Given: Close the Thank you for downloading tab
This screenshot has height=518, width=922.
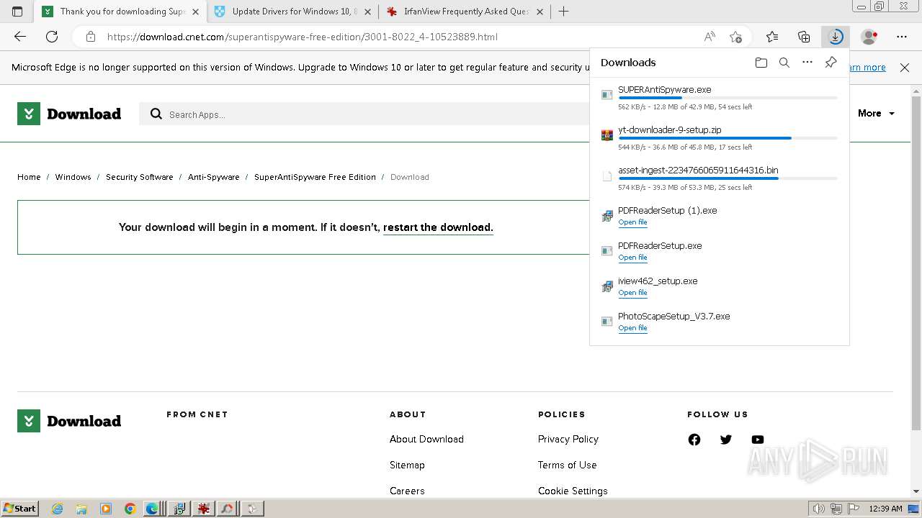Looking at the screenshot, I should coord(195,12).
